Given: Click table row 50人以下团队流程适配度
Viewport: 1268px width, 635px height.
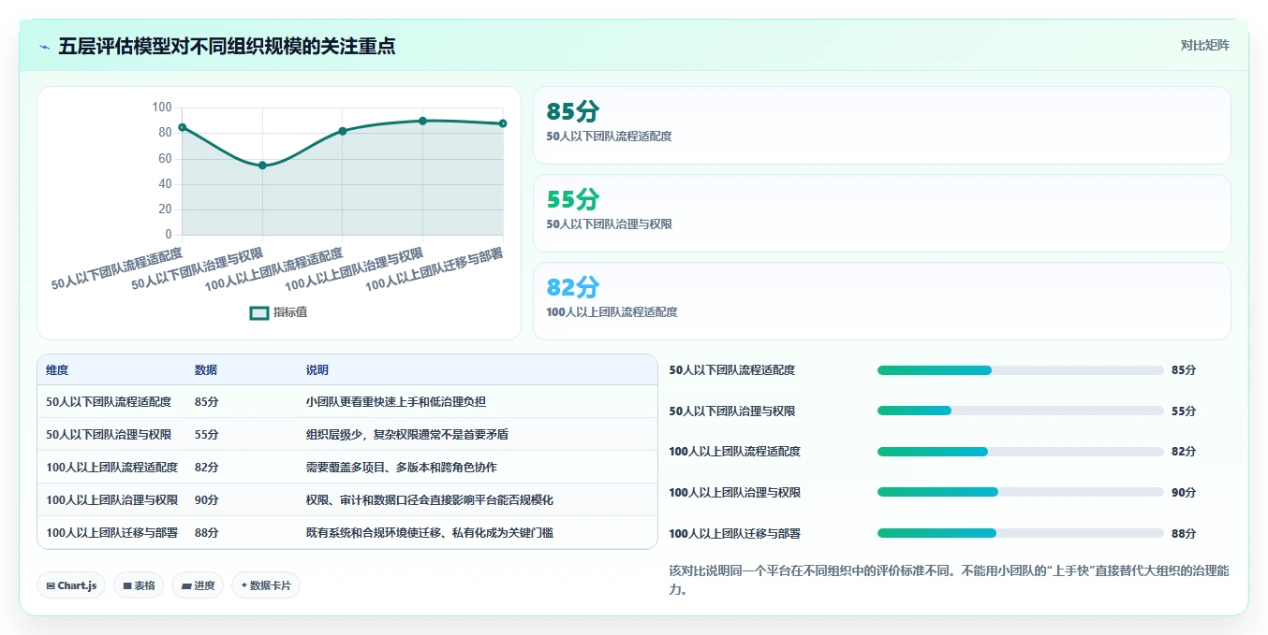Looking at the screenshot, I should (x=347, y=402).
